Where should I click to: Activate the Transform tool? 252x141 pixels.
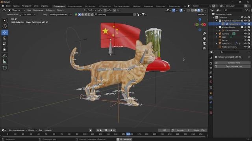[4, 49]
